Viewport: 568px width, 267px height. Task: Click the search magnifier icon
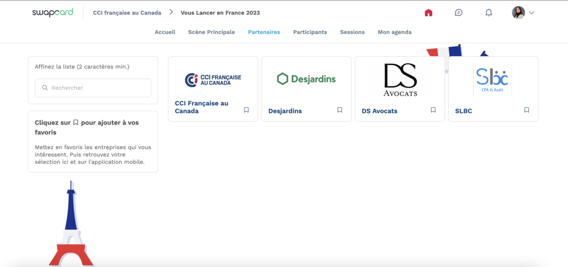click(x=45, y=88)
